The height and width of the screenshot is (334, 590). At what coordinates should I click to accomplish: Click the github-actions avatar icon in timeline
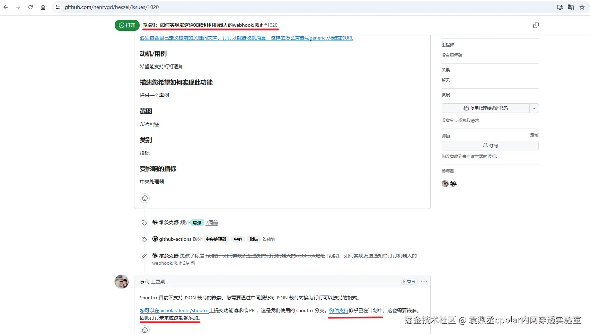[x=155, y=239]
